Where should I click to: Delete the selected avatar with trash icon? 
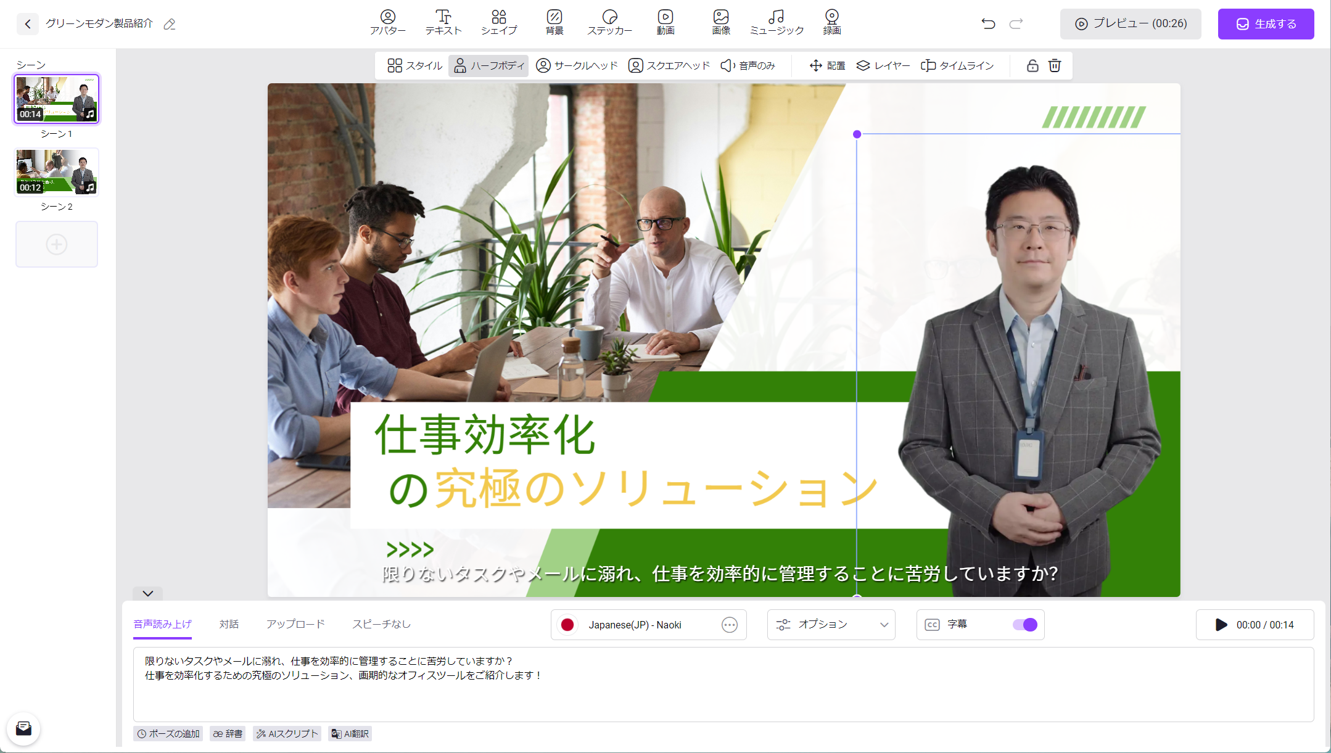[x=1055, y=65]
